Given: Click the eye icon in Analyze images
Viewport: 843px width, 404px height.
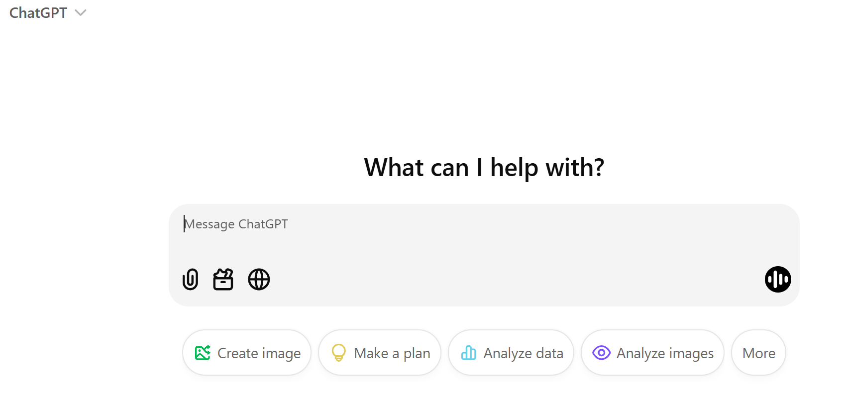Looking at the screenshot, I should coord(601,352).
